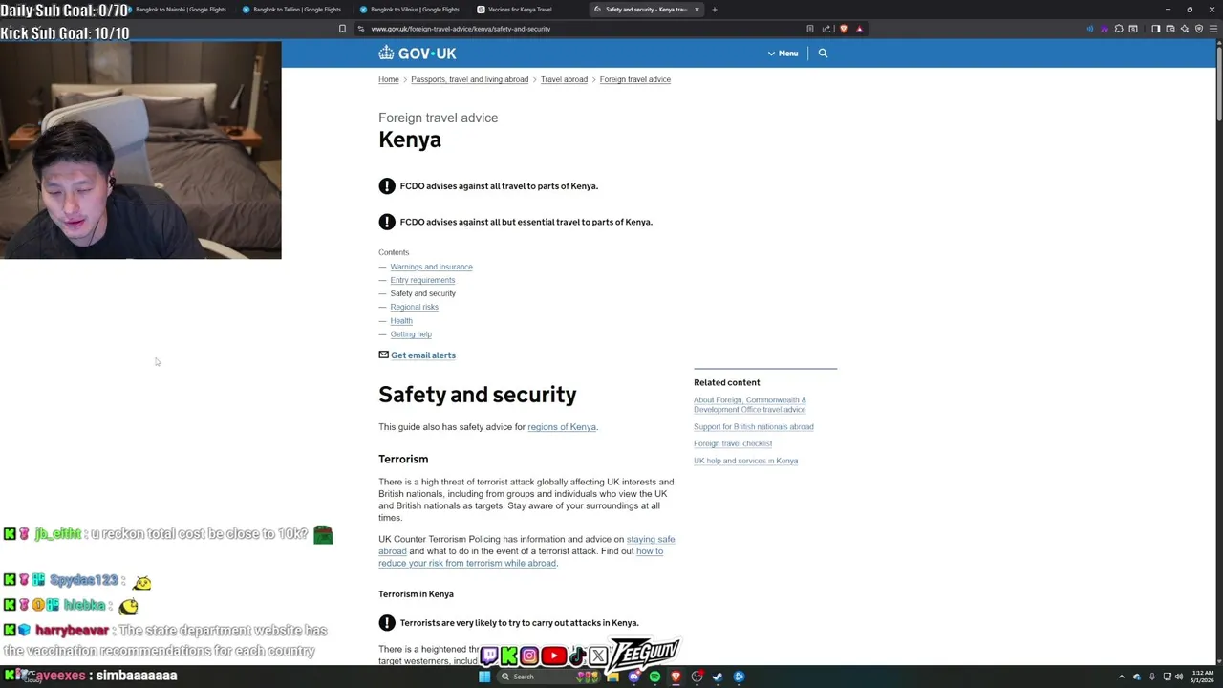
Task: Open the GOV.UK search icon
Action: pos(823,54)
